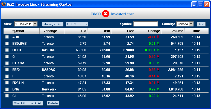Click the Add symbol button
Screen dimensions: 211x109
click(201, 24)
